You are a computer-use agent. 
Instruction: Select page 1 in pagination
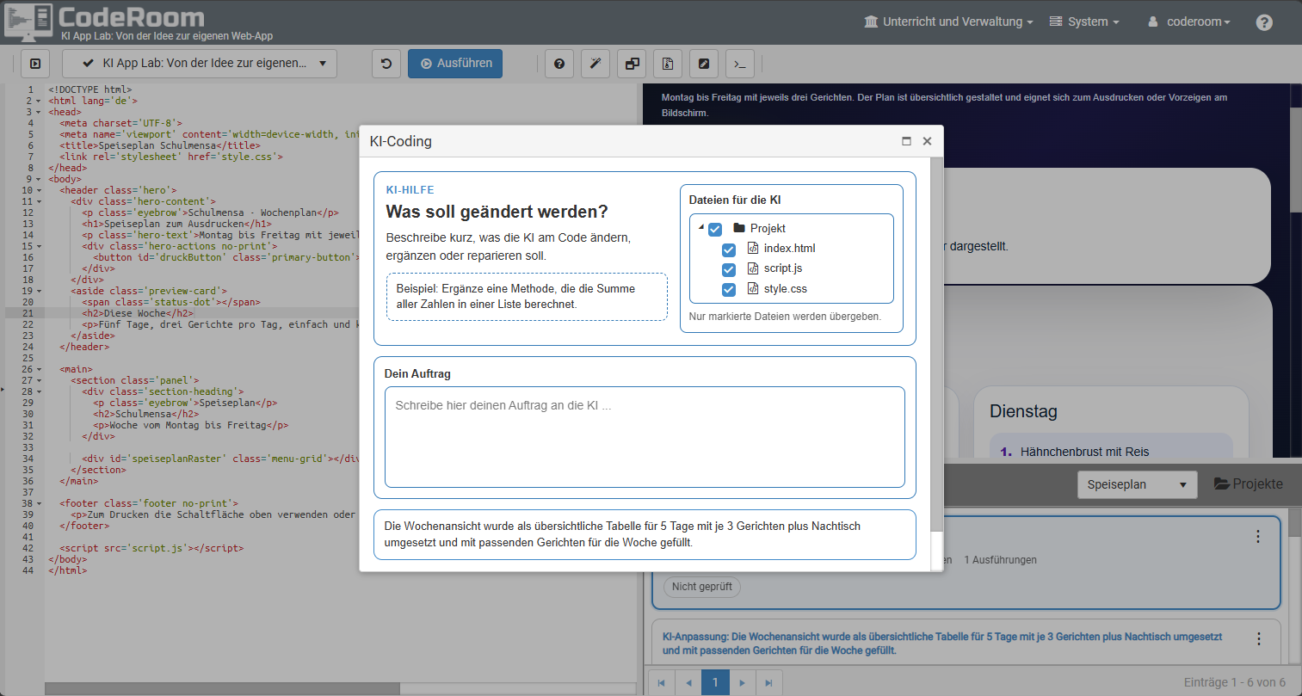click(x=715, y=683)
